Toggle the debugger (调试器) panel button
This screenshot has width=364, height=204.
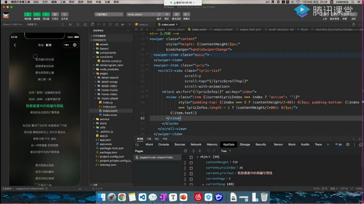click(x=46, y=15)
